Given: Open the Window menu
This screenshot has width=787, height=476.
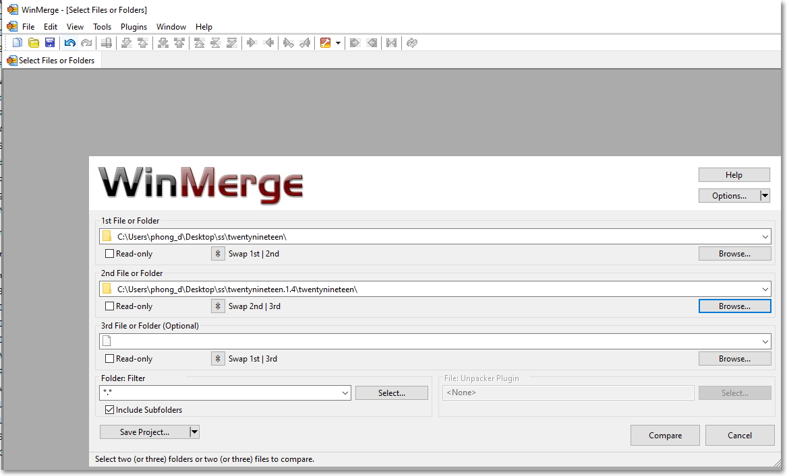Looking at the screenshot, I should click(171, 26).
